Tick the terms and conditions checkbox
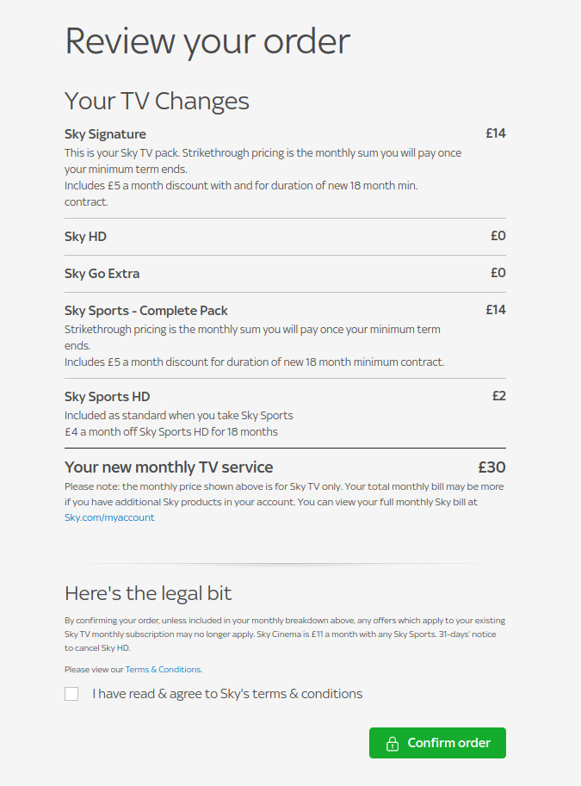The width and height of the screenshot is (581, 786). coord(71,693)
